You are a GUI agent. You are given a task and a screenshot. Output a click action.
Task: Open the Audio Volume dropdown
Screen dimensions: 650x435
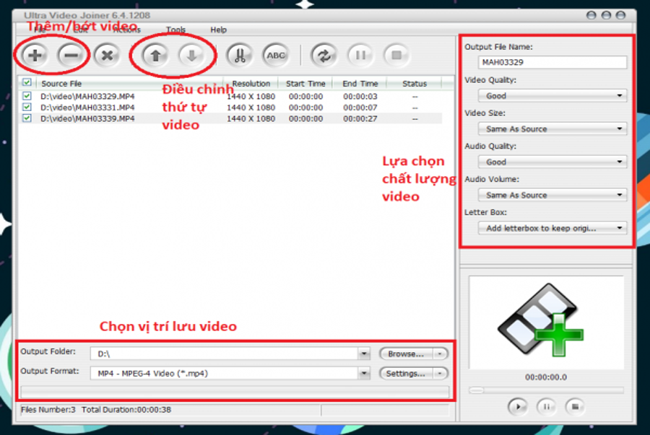coord(552,195)
